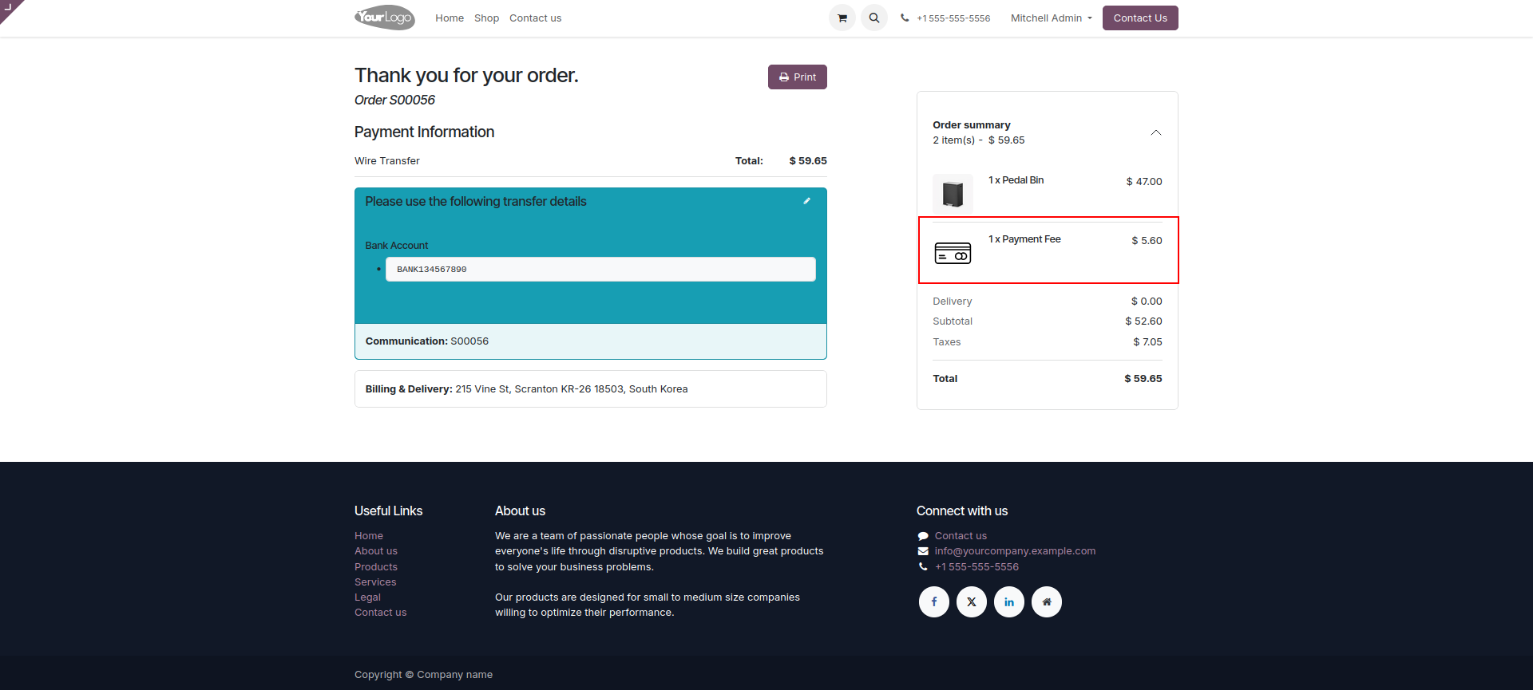Open the Products footer link
The image size is (1533, 690).
click(376, 566)
